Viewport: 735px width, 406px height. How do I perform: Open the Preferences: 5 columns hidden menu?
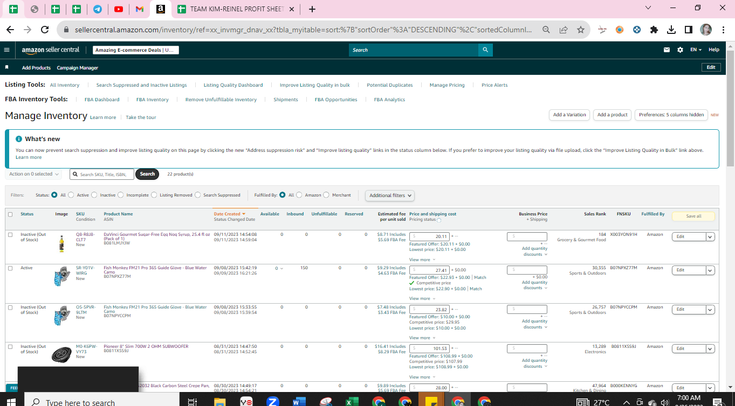pos(671,115)
